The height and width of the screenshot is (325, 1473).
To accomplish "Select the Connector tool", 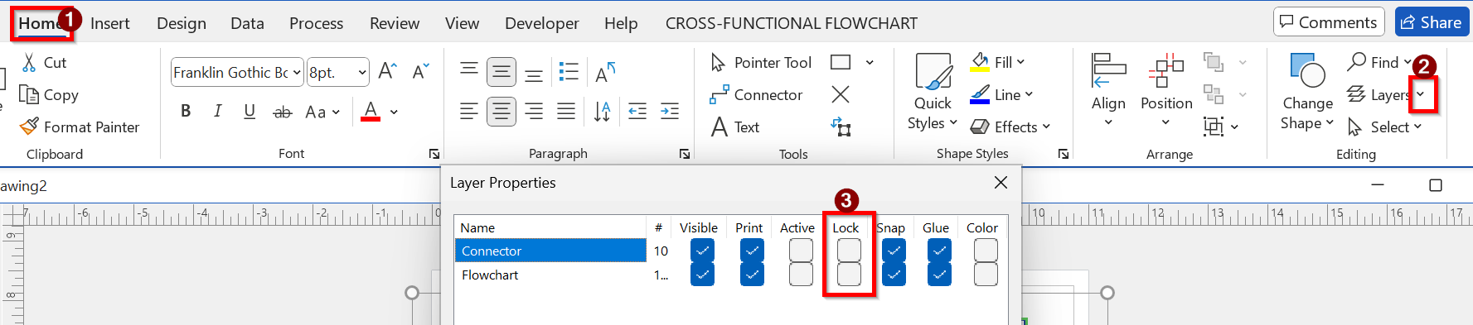I will [x=756, y=95].
